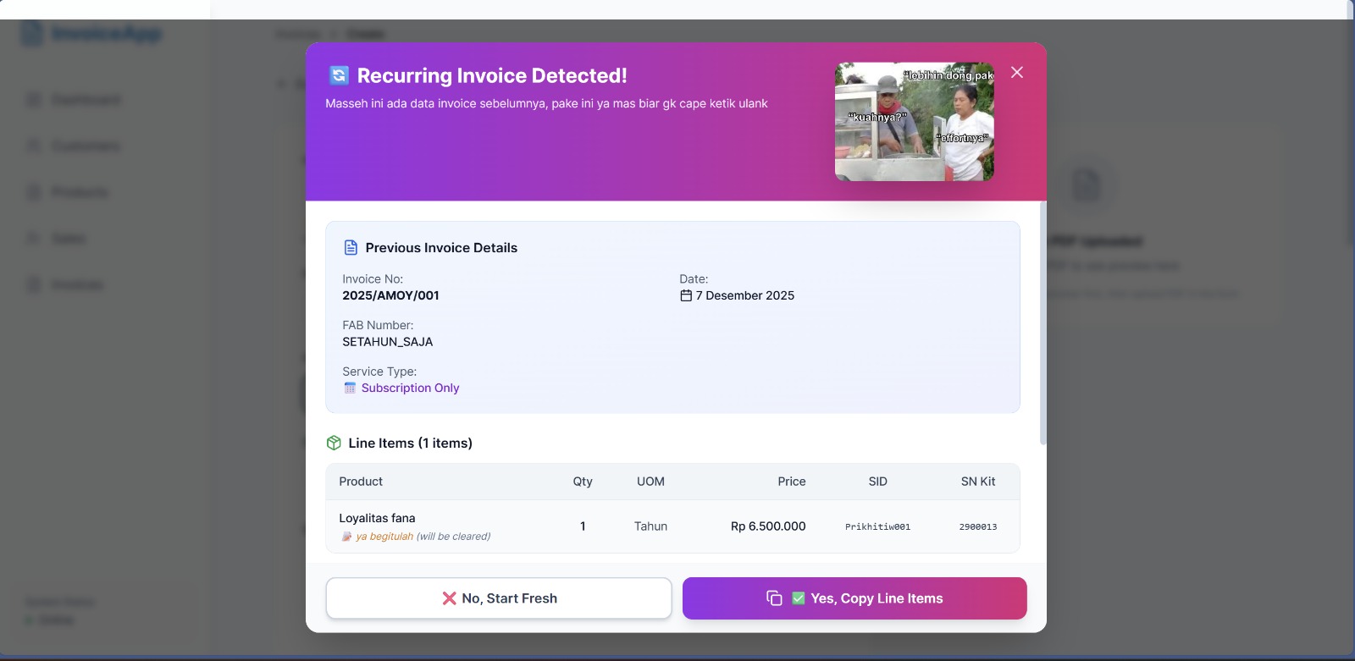Click the Previous Invoice Details heading
Screen dimensions: 1355x661
coord(441,248)
